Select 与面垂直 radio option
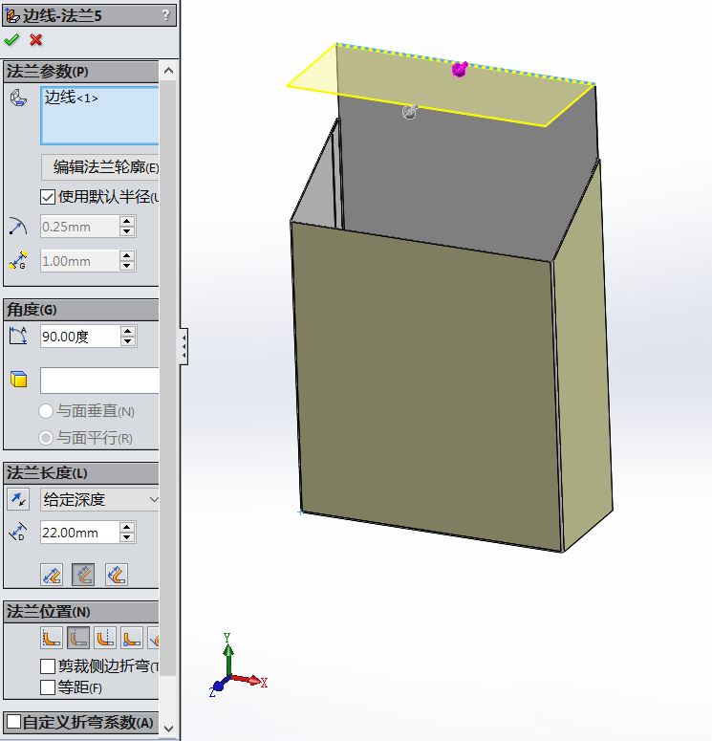This screenshot has height=741, width=712. pos(46,411)
